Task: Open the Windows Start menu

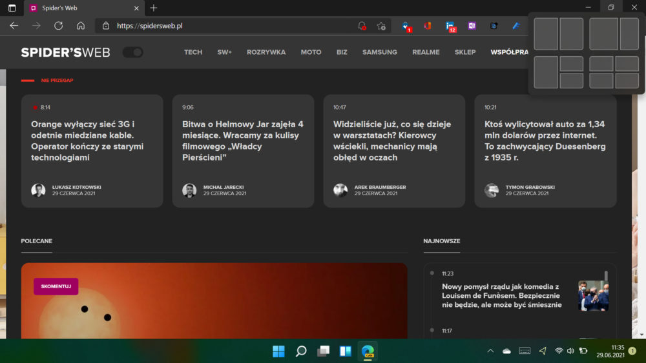Action: (x=278, y=351)
